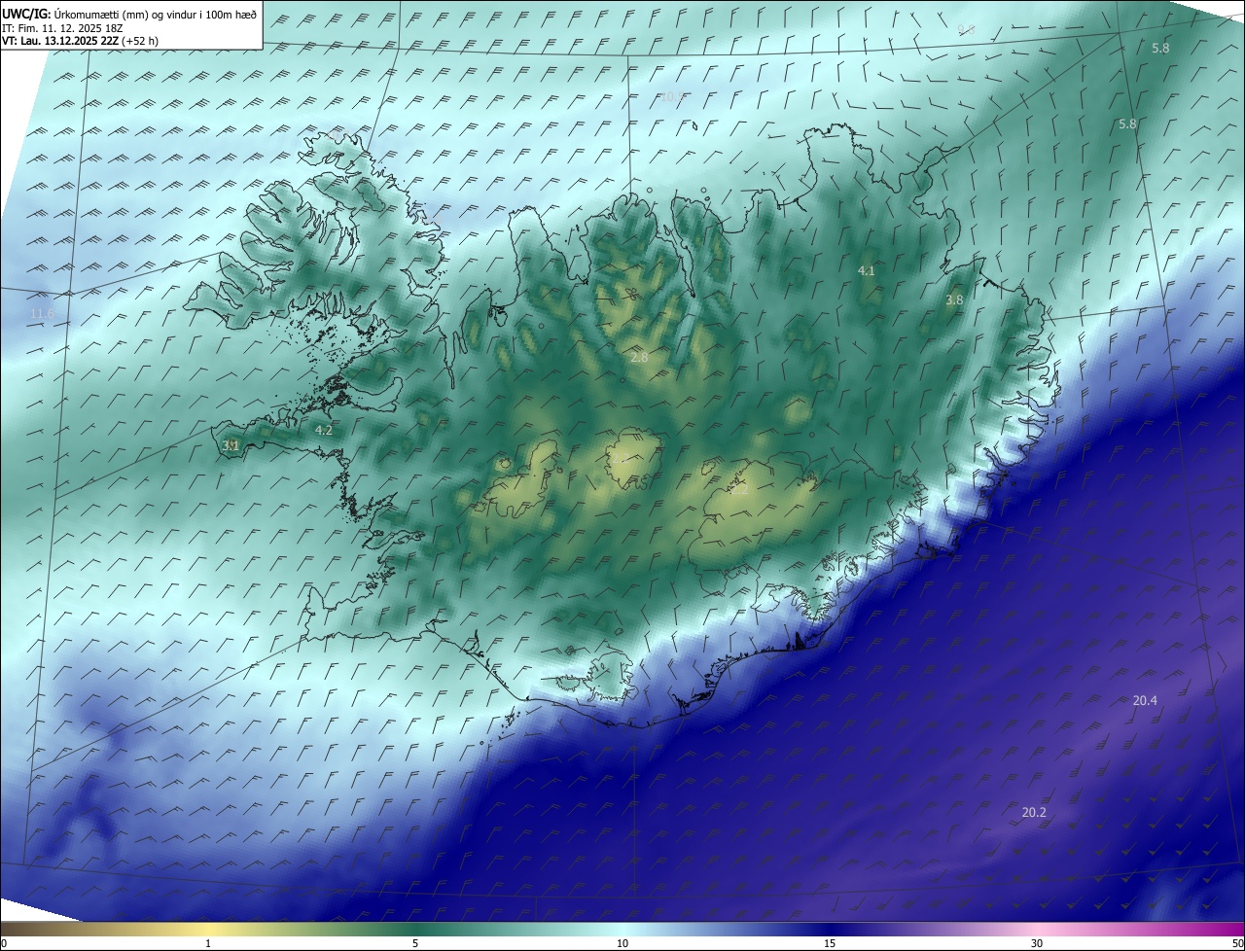Image resolution: width=1245 pixels, height=951 pixels.
Task: Click the faint 9.8 value label
Action: point(966,30)
